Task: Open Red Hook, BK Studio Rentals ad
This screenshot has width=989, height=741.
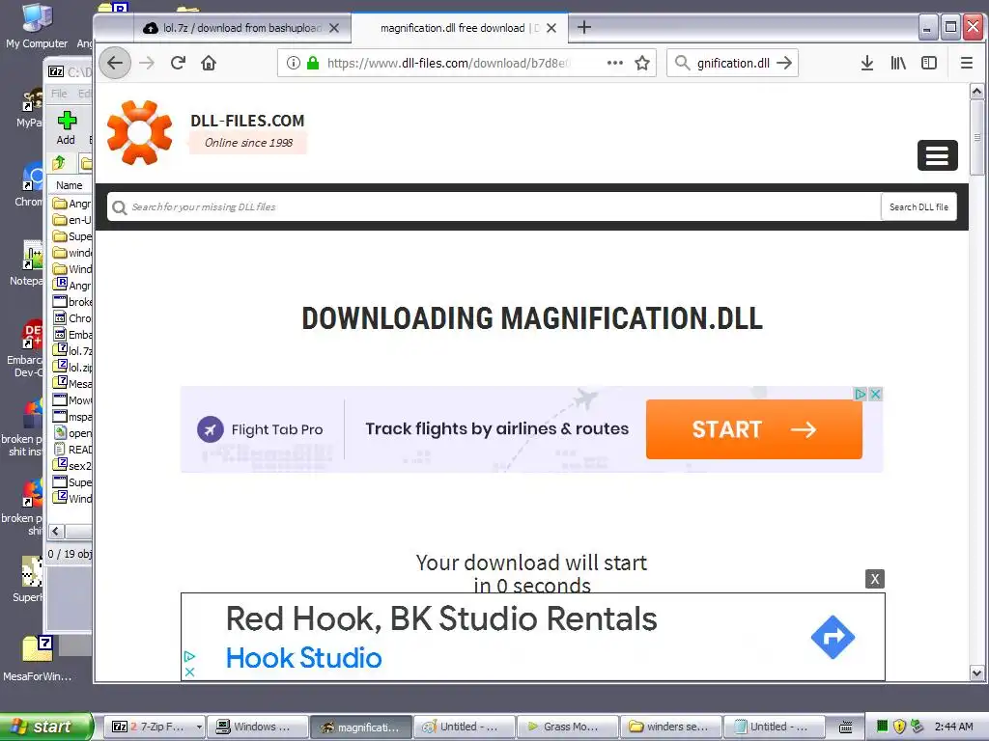Action: (x=441, y=618)
